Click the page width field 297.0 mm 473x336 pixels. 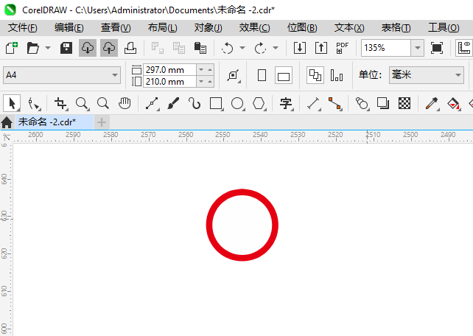[x=169, y=70]
